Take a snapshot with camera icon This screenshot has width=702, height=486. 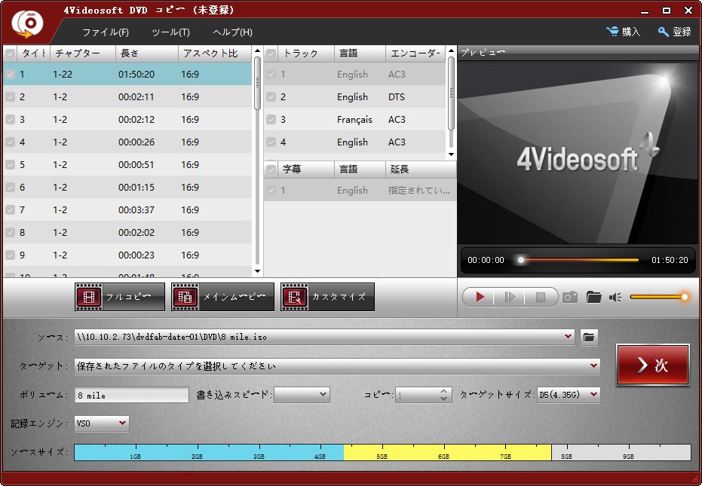[x=569, y=297]
